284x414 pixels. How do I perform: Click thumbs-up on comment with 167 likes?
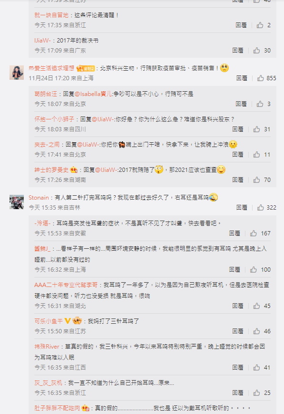coord(254,234)
